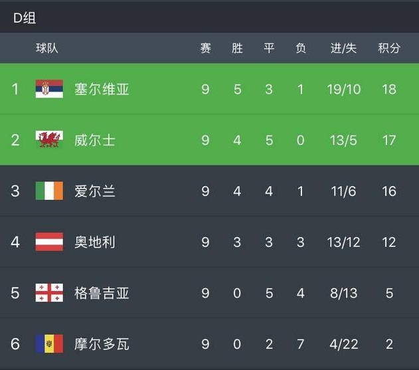Sort by the 积分 column header

tap(389, 48)
